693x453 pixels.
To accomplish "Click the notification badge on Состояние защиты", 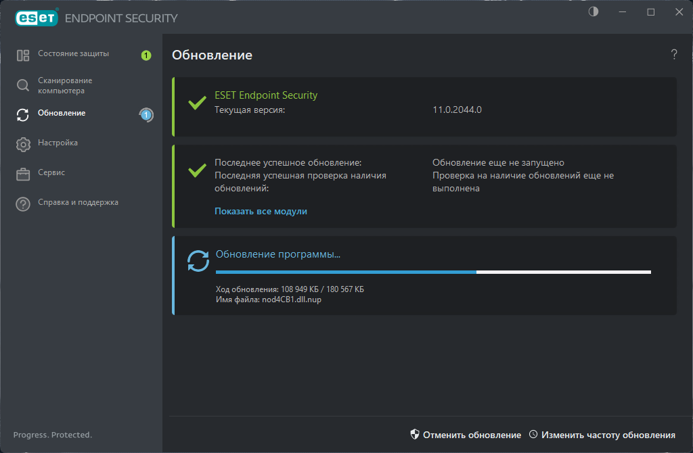I will click(146, 56).
